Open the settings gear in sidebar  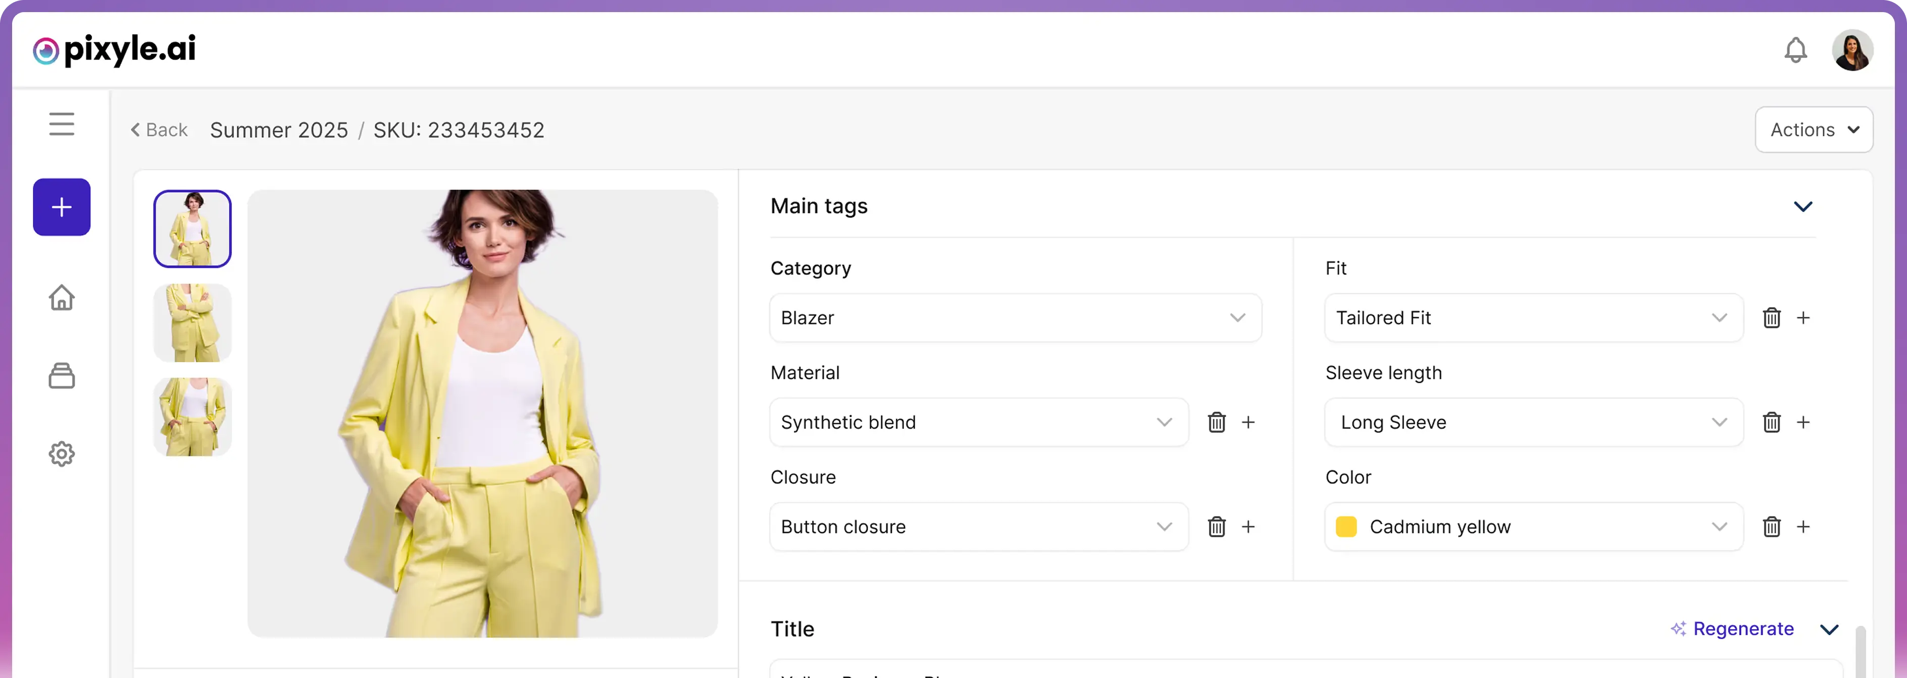point(62,454)
